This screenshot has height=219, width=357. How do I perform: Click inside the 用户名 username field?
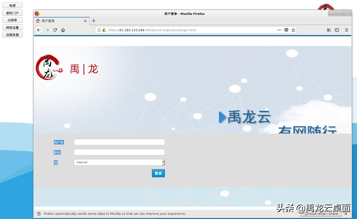pos(119,142)
